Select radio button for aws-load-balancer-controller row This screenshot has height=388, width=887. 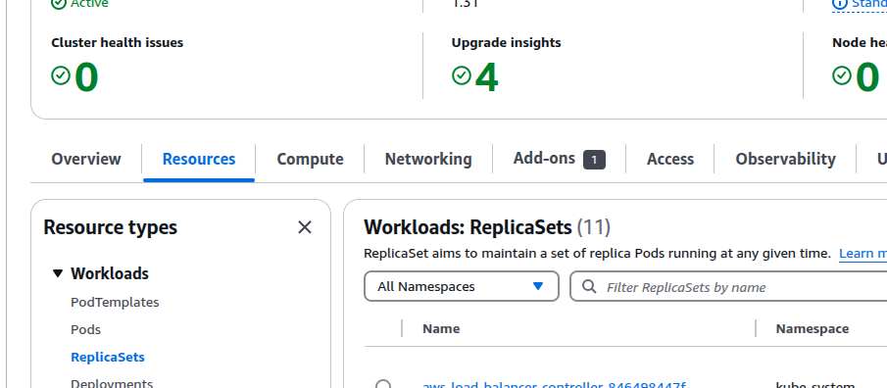[383, 385]
